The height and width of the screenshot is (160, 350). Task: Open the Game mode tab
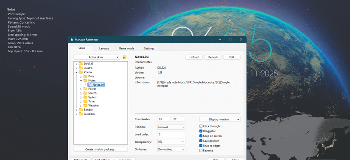pos(126,49)
